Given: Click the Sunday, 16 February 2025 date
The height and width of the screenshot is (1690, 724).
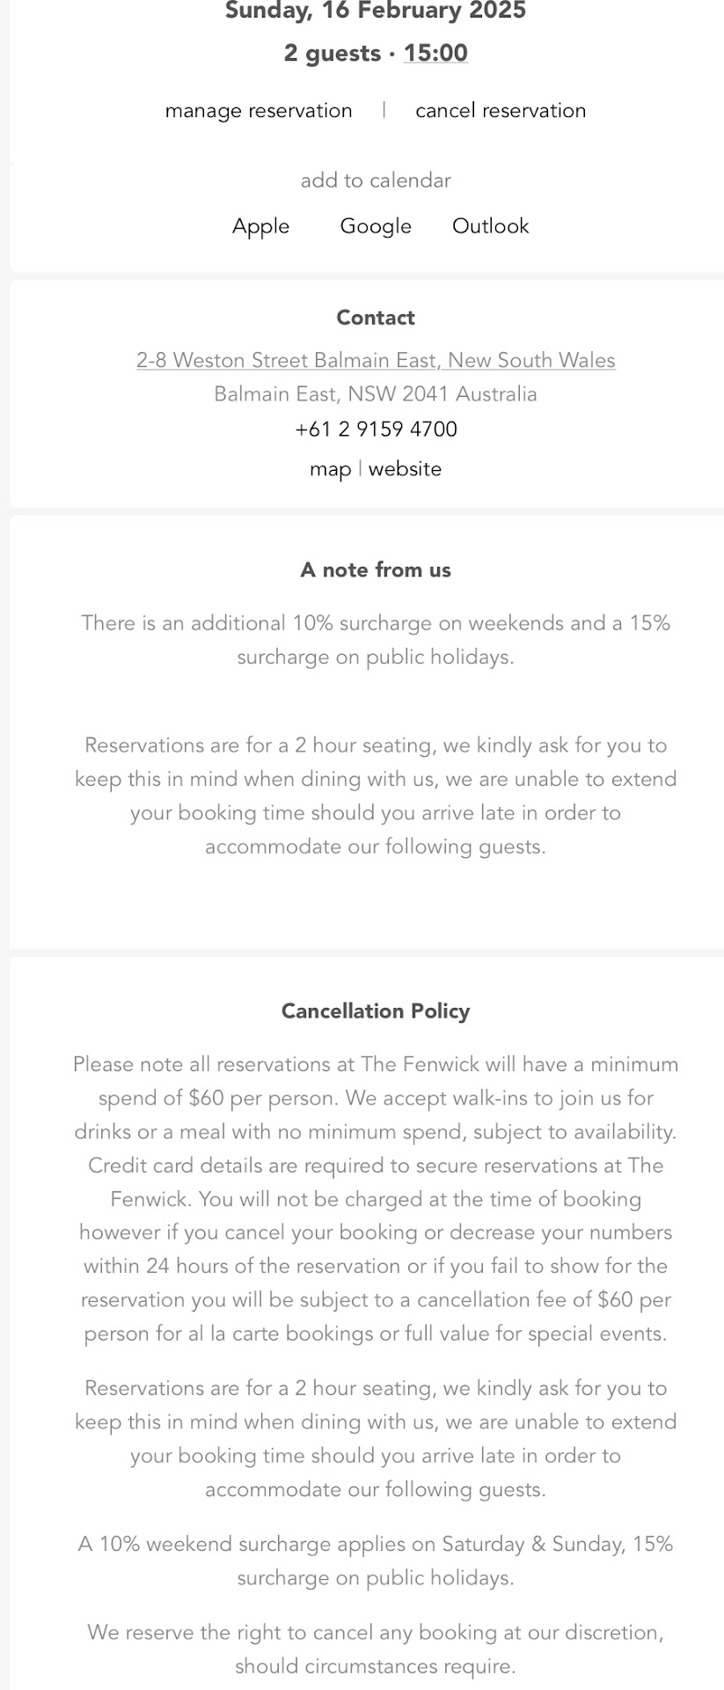Looking at the screenshot, I should click(376, 11).
